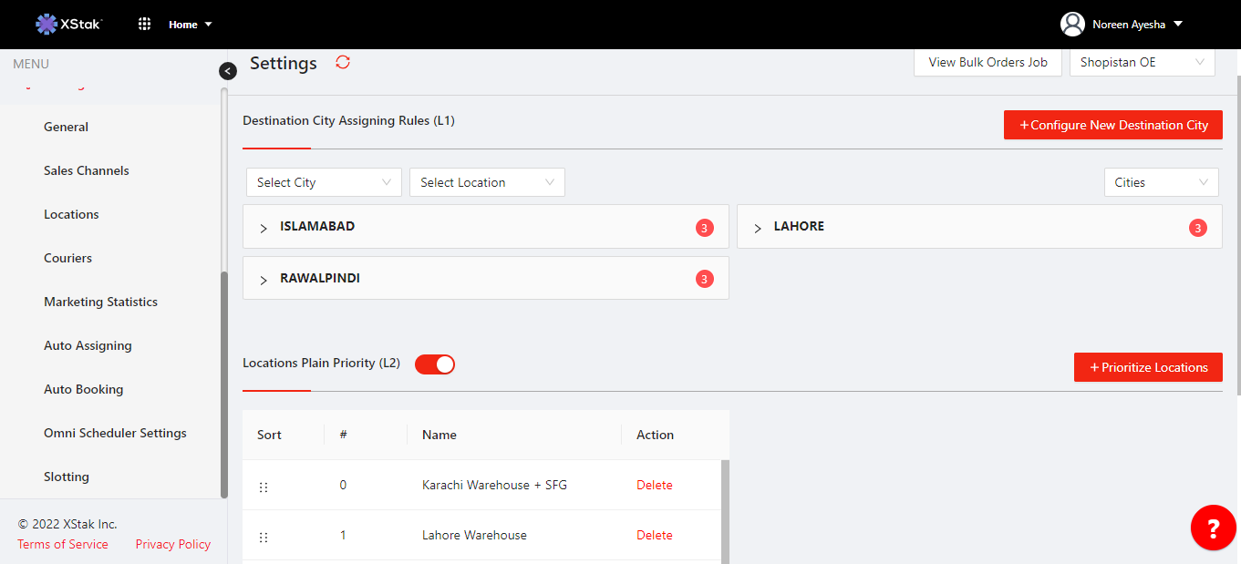
Task: Toggle the Locations Plain Priority switch
Action: [435, 364]
